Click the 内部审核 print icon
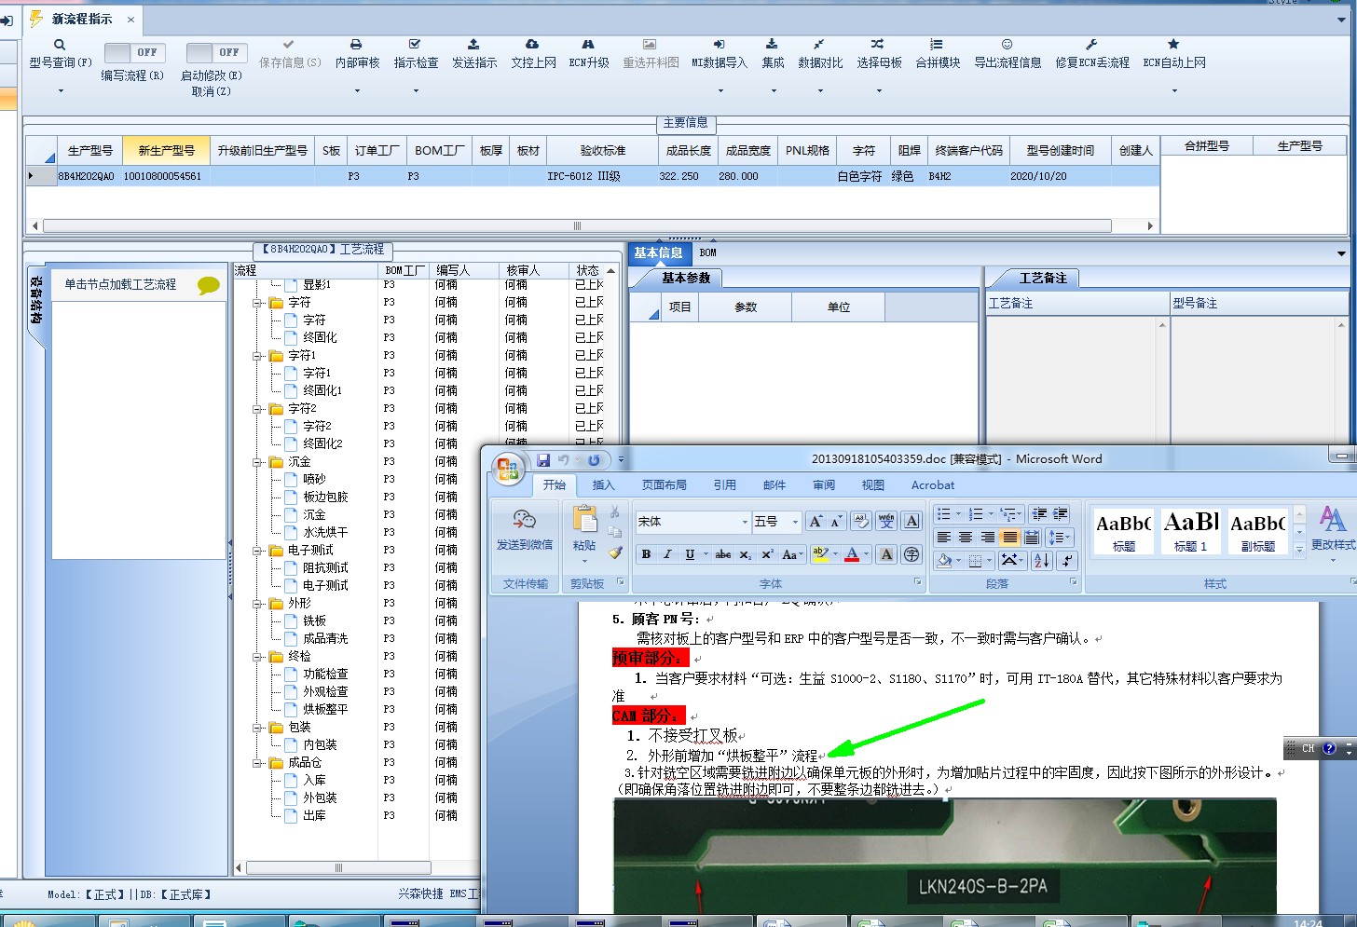This screenshot has height=927, width=1357. pos(356,44)
